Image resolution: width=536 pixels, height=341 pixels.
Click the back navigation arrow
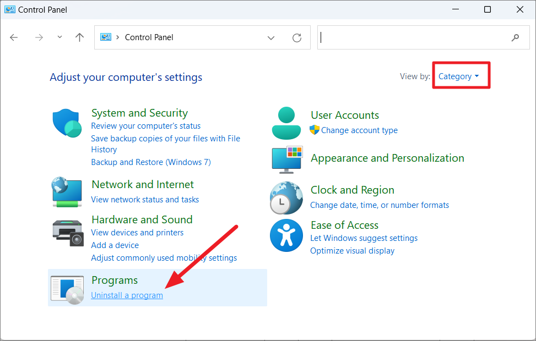pos(13,37)
